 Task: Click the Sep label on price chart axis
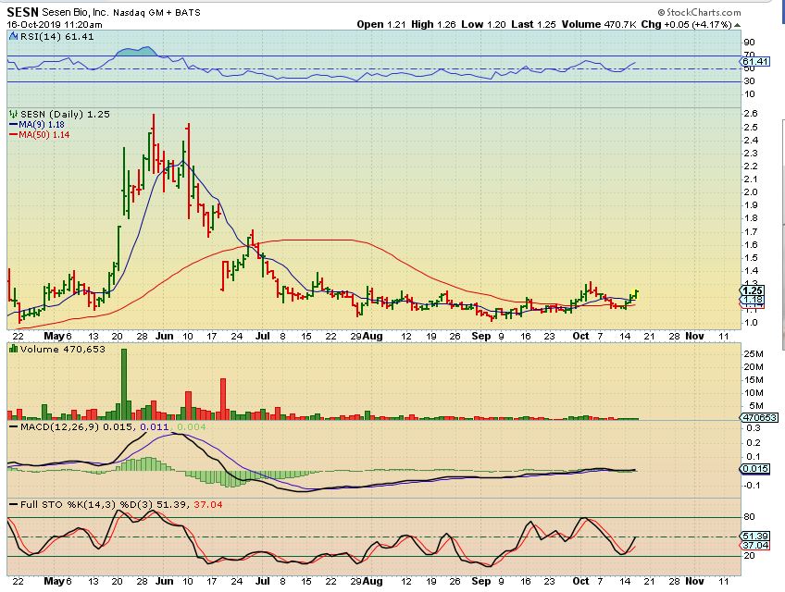[x=481, y=337]
